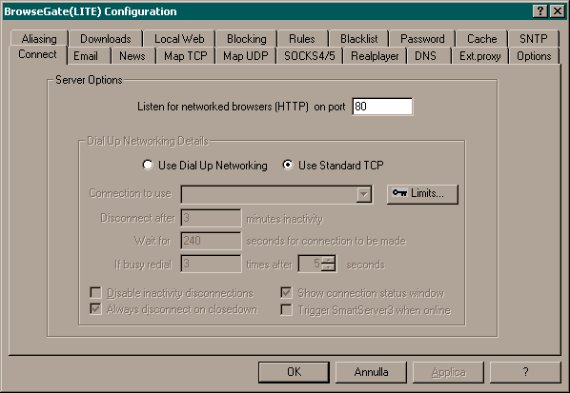Click the Disconnect after minutes field
570x393 pixels.
tap(211, 218)
